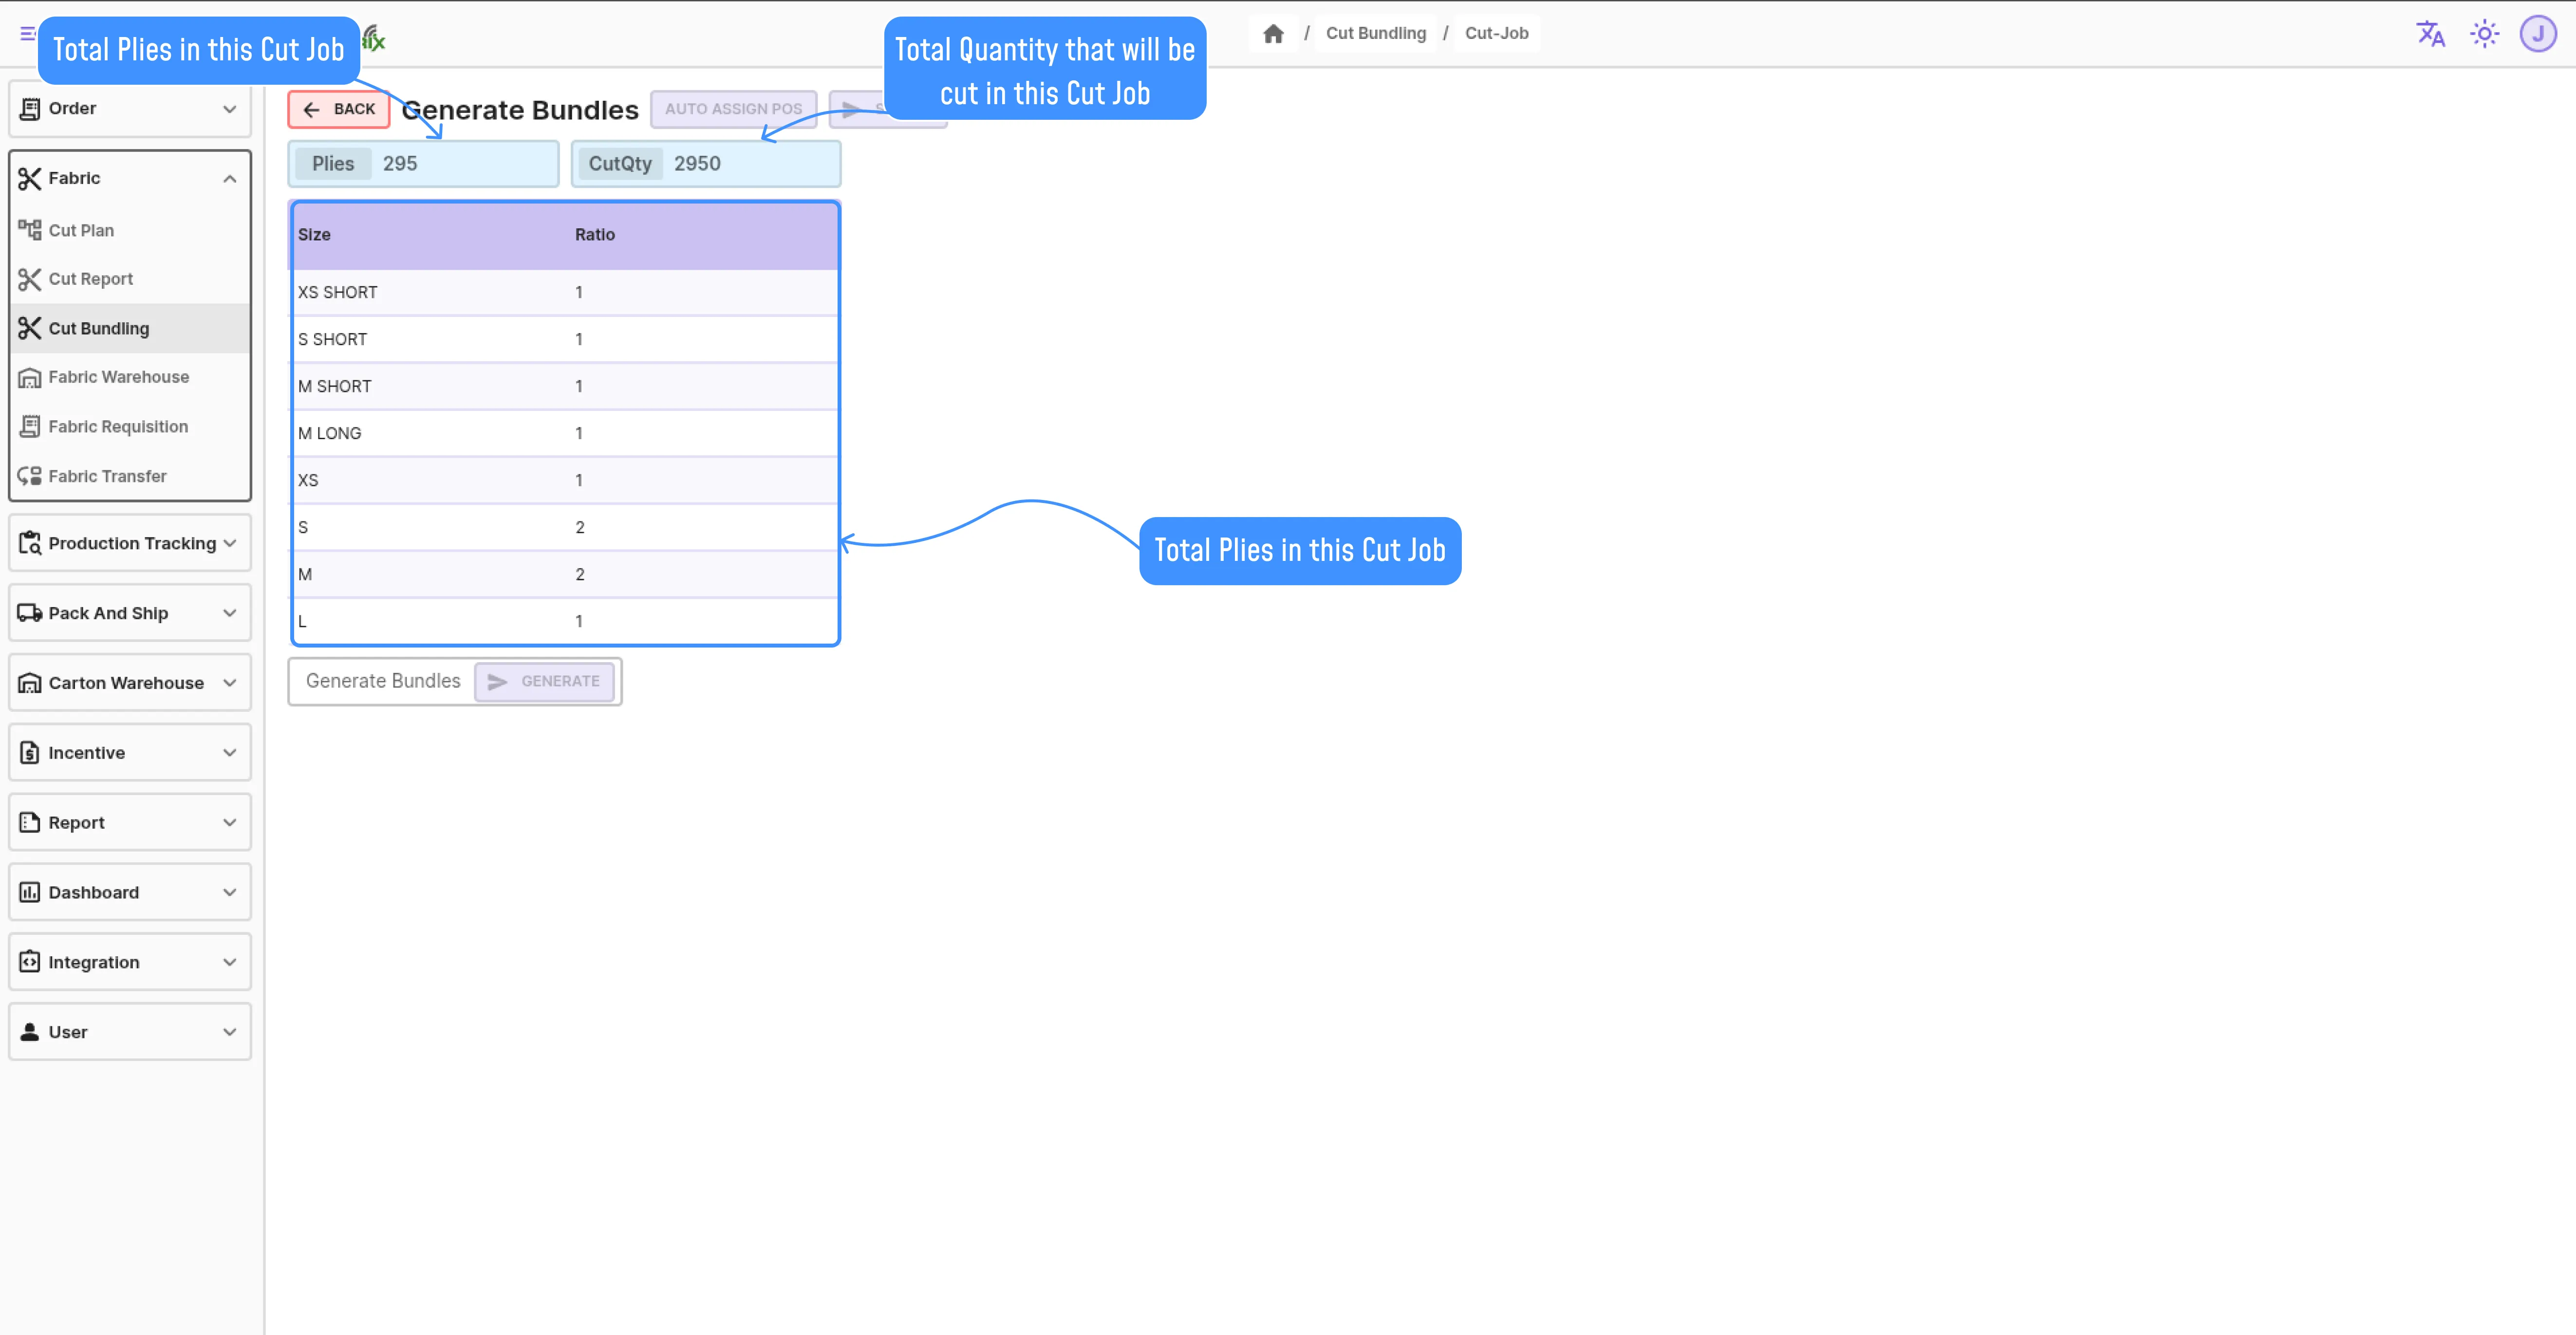Screen dimensions: 2576x1335
Task: Expand the Pack And Ship section
Action: 130,613
